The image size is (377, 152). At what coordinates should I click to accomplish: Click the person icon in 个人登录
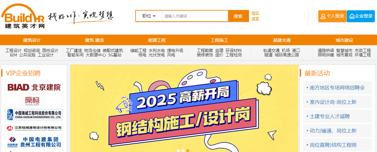[323, 16]
